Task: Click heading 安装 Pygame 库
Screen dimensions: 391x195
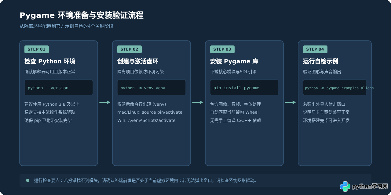Action: pos(234,61)
